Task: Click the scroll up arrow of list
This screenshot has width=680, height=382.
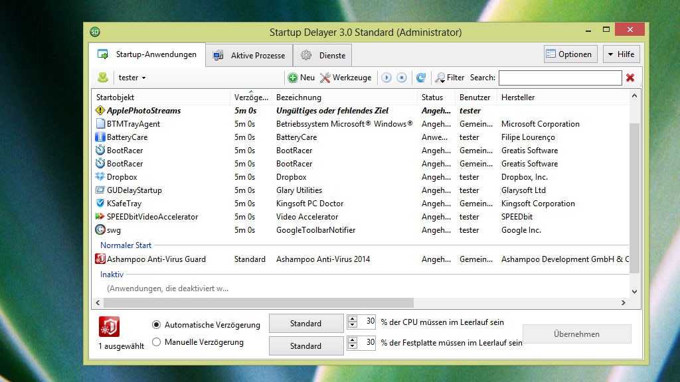Action: [x=634, y=95]
